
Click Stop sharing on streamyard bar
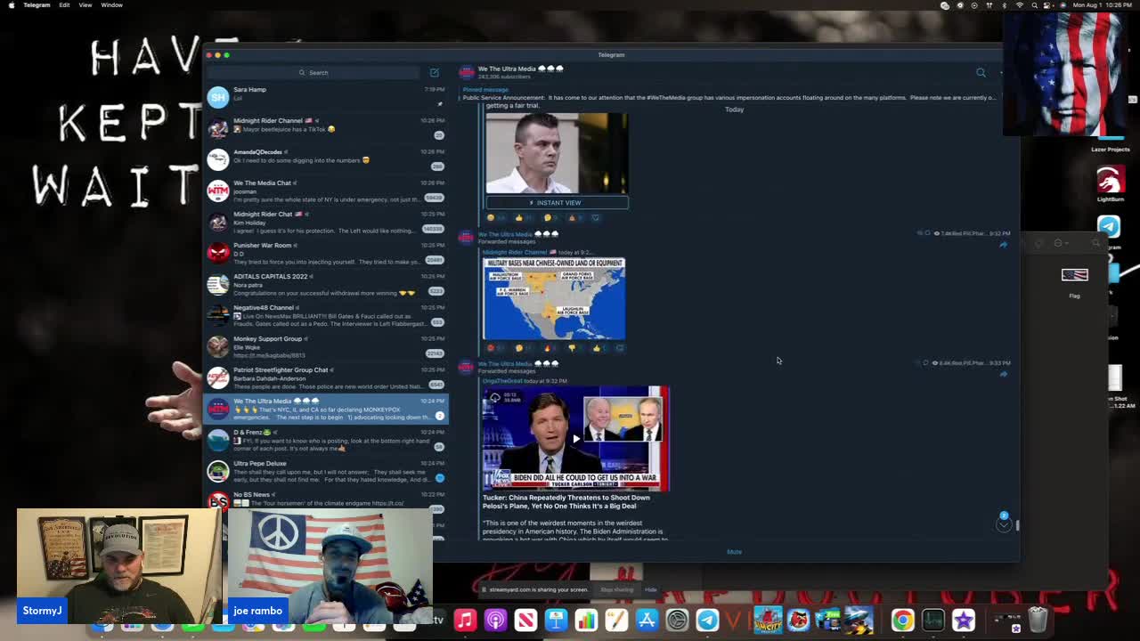[616, 589]
